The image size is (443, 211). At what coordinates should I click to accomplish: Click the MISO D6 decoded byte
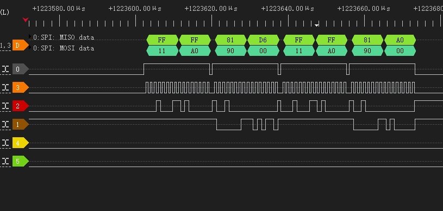(x=263, y=40)
